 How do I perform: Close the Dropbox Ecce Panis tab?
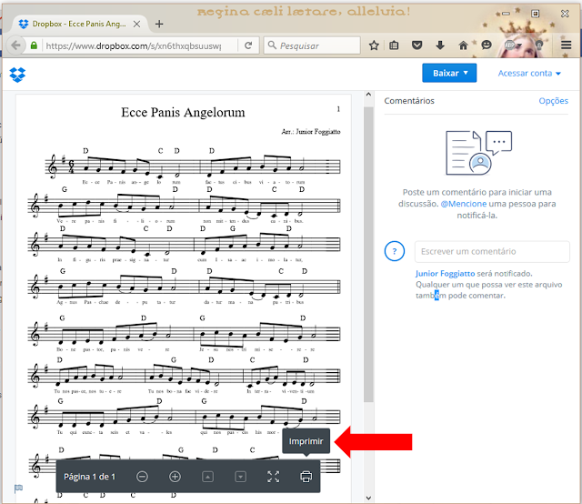(x=136, y=25)
